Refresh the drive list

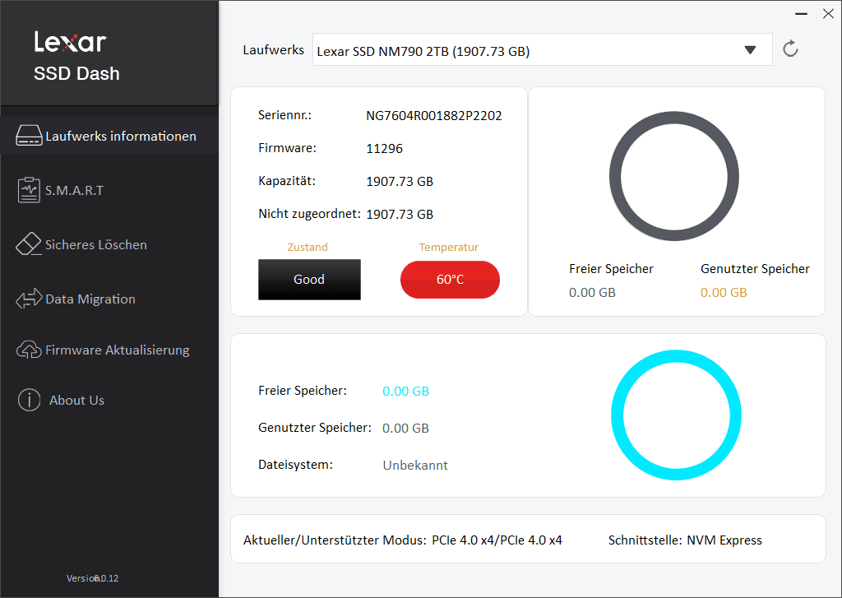tap(790, 49)
